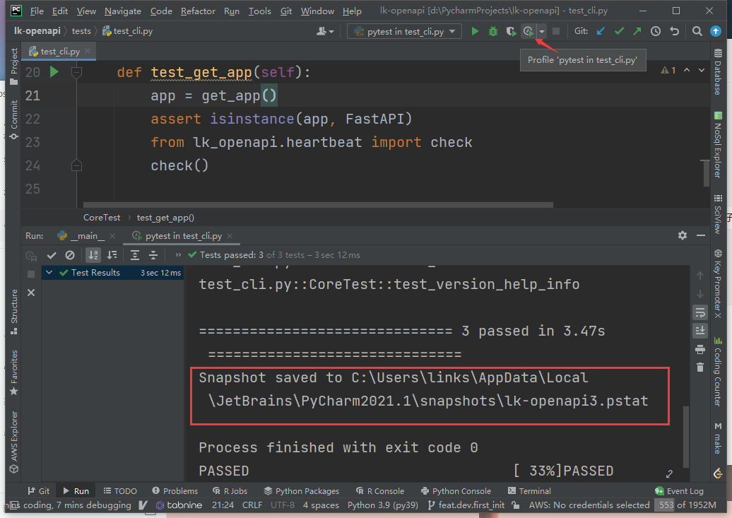Go to next highlighted warning arrow
Viewport: 732px width, 518px height.
pos(701,70)
